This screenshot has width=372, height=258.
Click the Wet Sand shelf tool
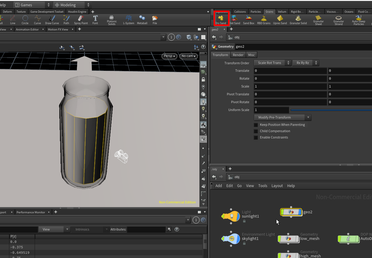click(235, 20)
